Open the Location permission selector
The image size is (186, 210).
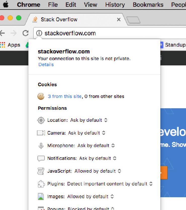[105, 120]
